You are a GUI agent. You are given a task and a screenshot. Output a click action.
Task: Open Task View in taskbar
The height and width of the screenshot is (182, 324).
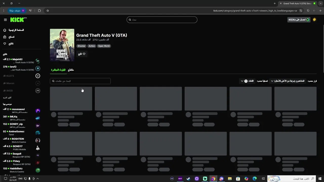[263, 179]
